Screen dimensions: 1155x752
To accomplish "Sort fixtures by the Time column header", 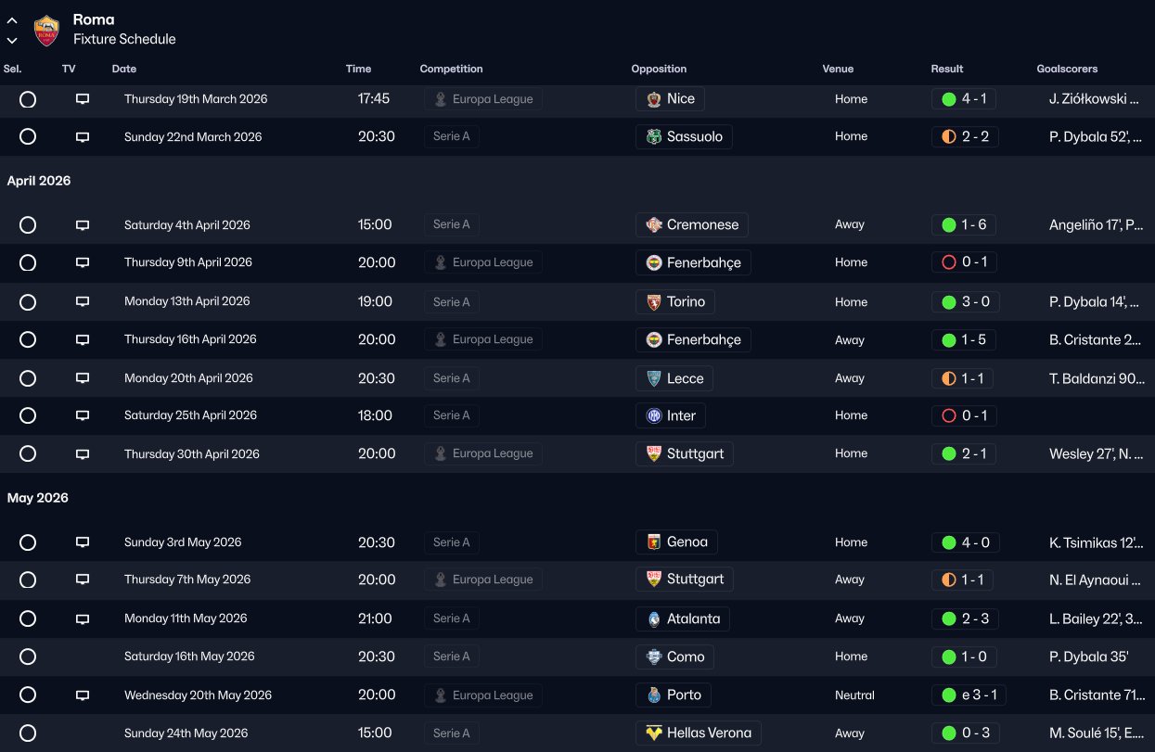I will pyautogui.click(x=359, y=69).
